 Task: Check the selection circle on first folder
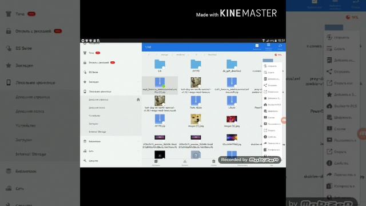click(x=164, y=68)
